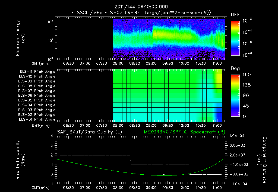Click the Component Distance (km) axis label

tap(262, 160)
